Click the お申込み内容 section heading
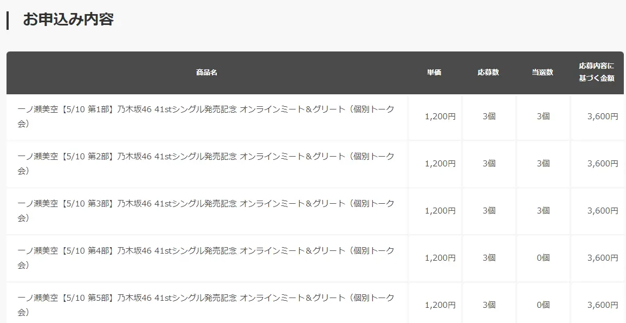Image resolution: width=626 pixels, height=323 pixels. pyautogui.click(x=68, y=20)
